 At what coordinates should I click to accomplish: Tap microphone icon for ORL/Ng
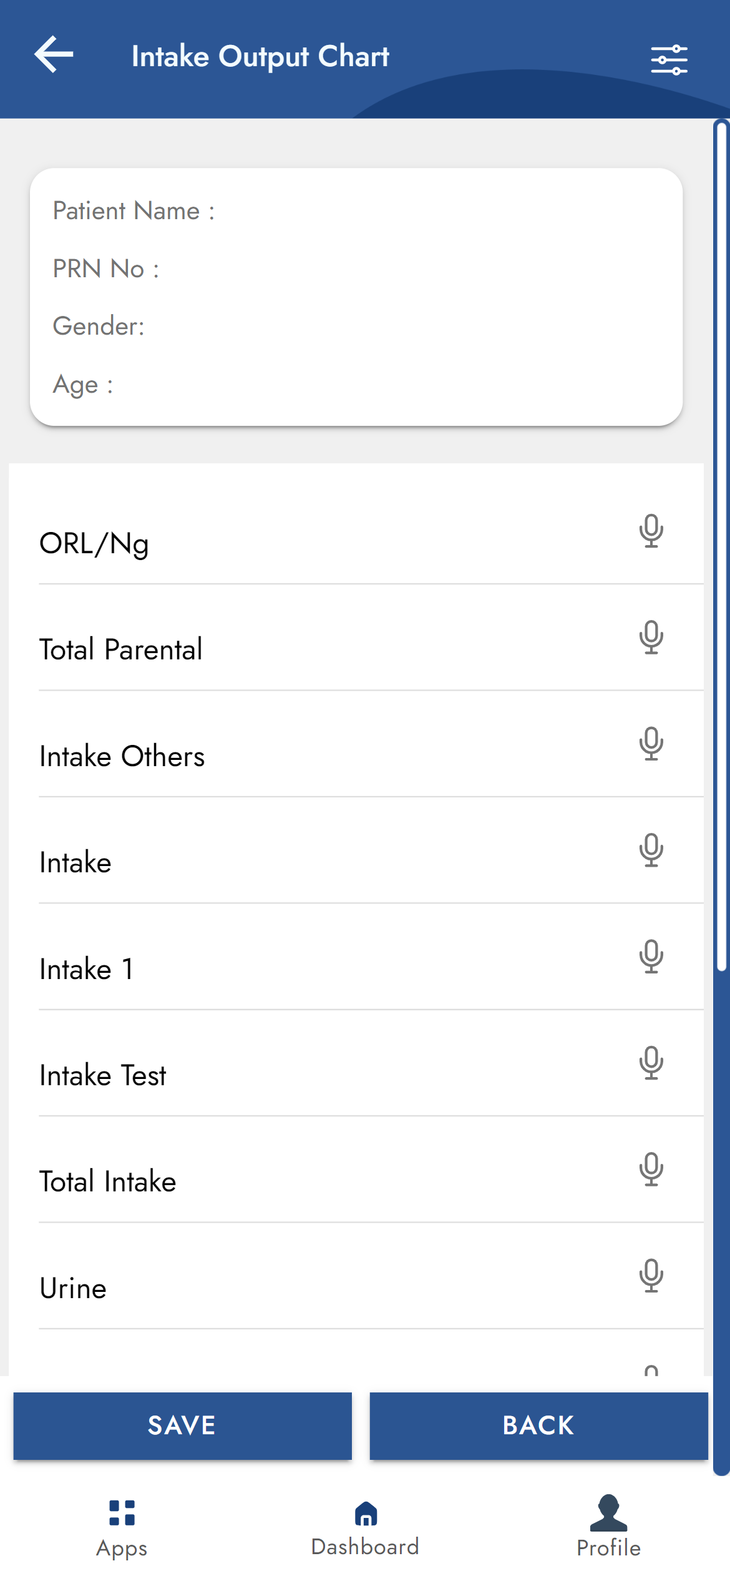point(651,531)
